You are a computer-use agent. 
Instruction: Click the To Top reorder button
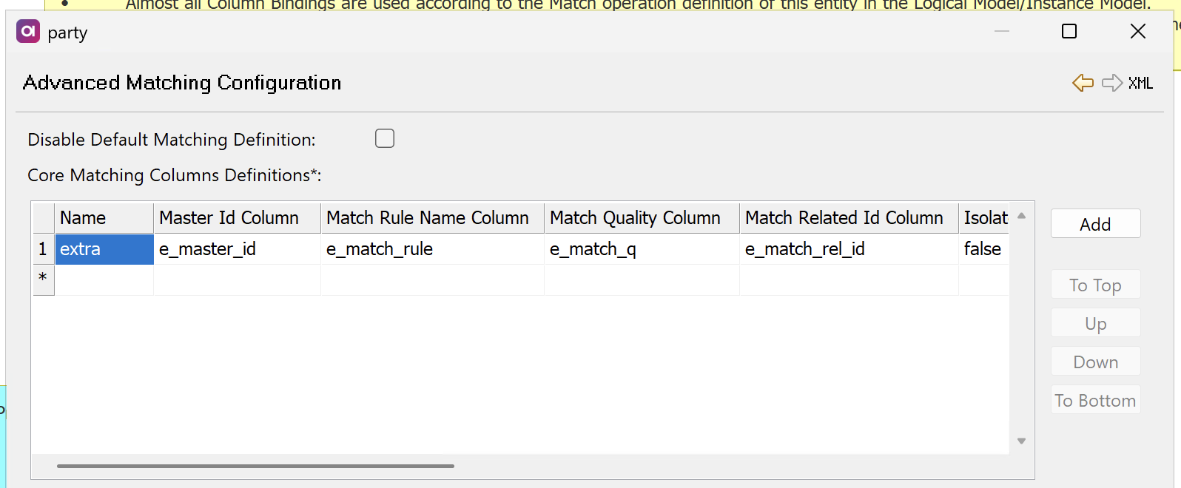pyautogui.click(x=1095, y=284)
